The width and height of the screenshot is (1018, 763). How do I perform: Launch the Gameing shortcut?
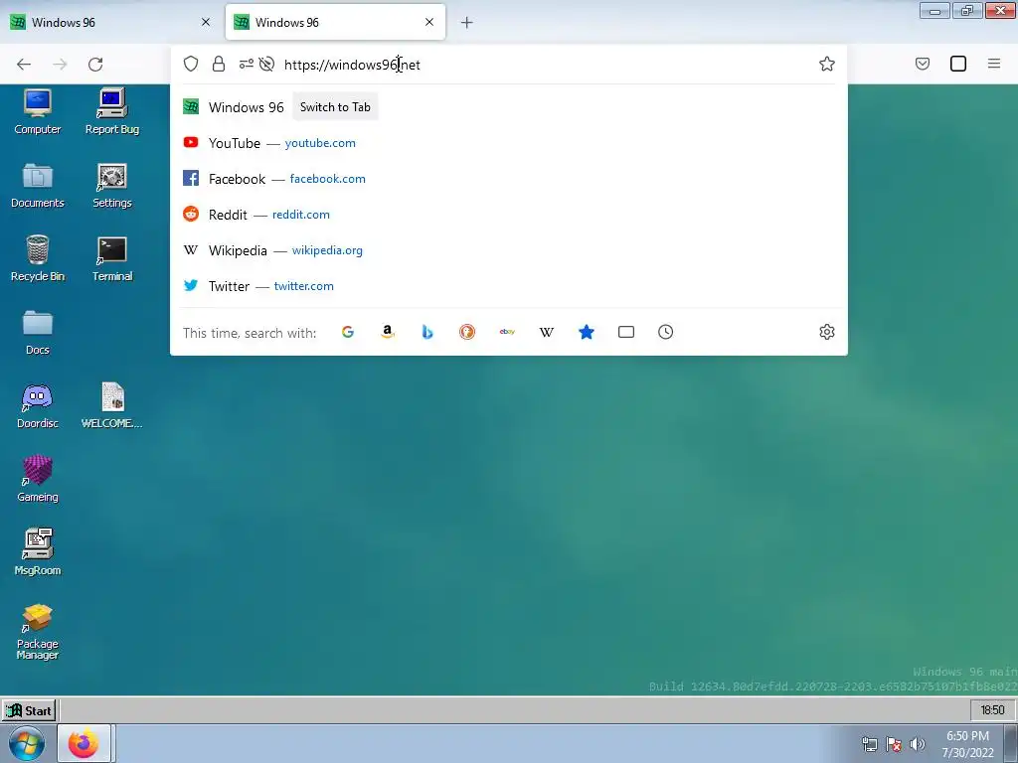[37, 479]
